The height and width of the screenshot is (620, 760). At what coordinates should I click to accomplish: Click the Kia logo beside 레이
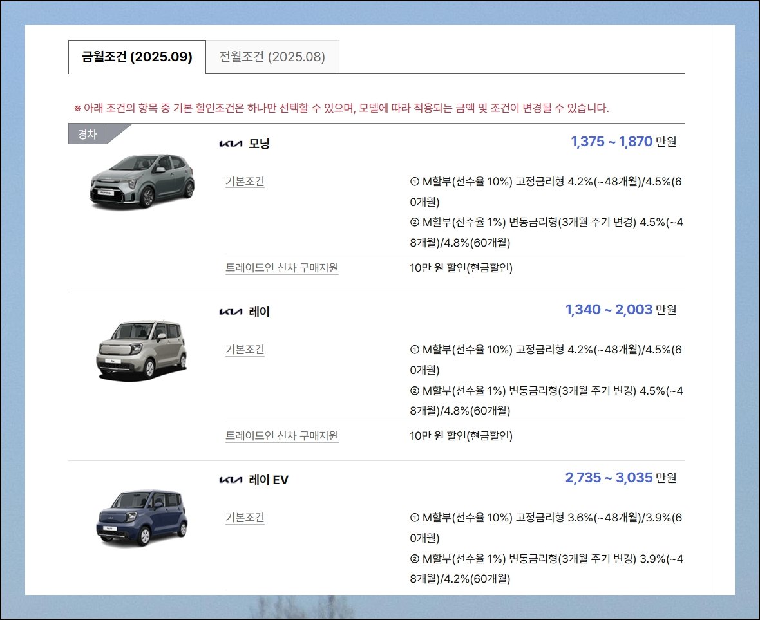(x=231, y=312)
